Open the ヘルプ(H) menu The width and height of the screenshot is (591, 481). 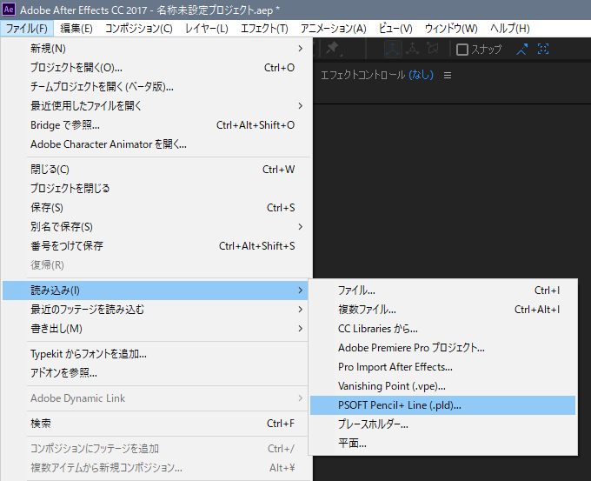pos(510,29)
